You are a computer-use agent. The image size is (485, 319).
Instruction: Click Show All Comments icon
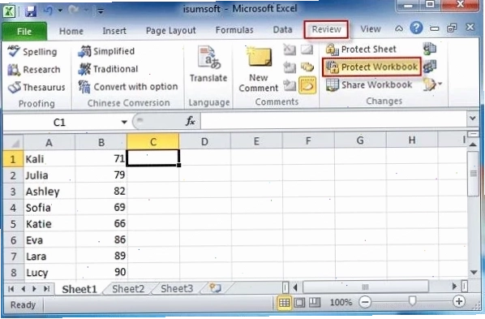(307, 67)
